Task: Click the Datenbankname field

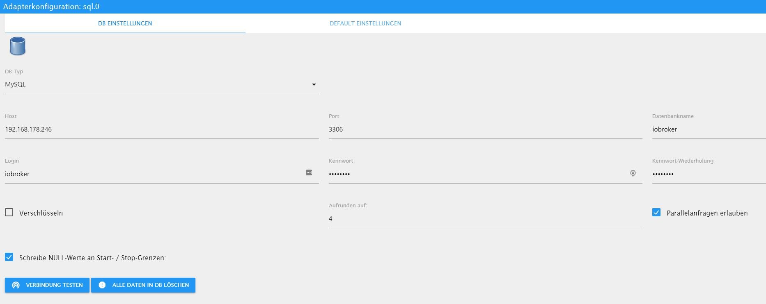Action: pos(709,129)
